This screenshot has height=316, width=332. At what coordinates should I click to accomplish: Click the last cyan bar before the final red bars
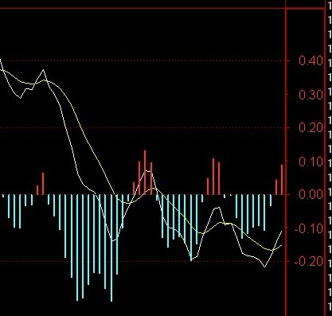271,201
